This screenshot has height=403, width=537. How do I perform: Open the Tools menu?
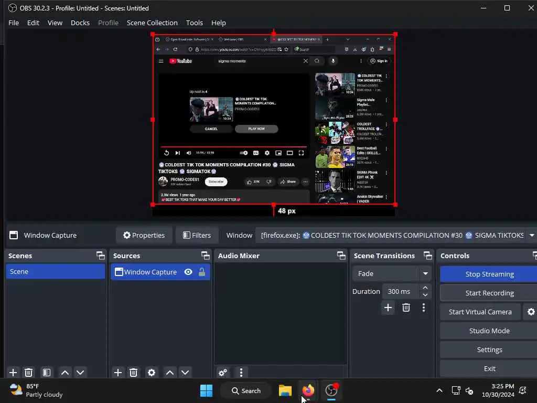tap(195, 23)
